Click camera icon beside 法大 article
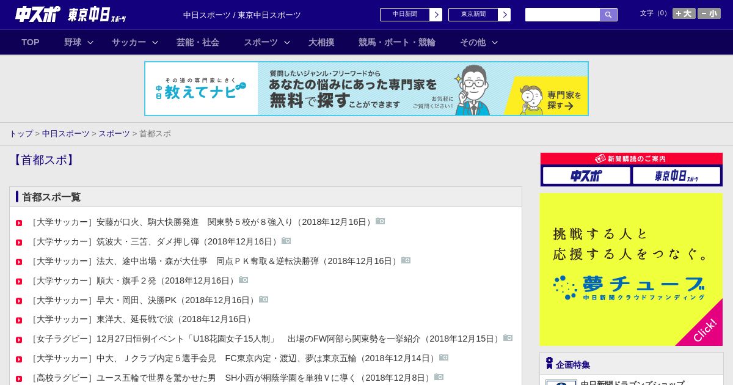Screen dimensions: 733x385 406,260
